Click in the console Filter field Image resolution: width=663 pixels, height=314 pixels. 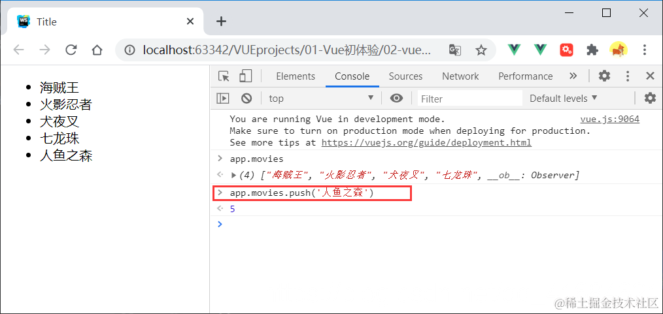pyautogui.click(x=469, y=99)
